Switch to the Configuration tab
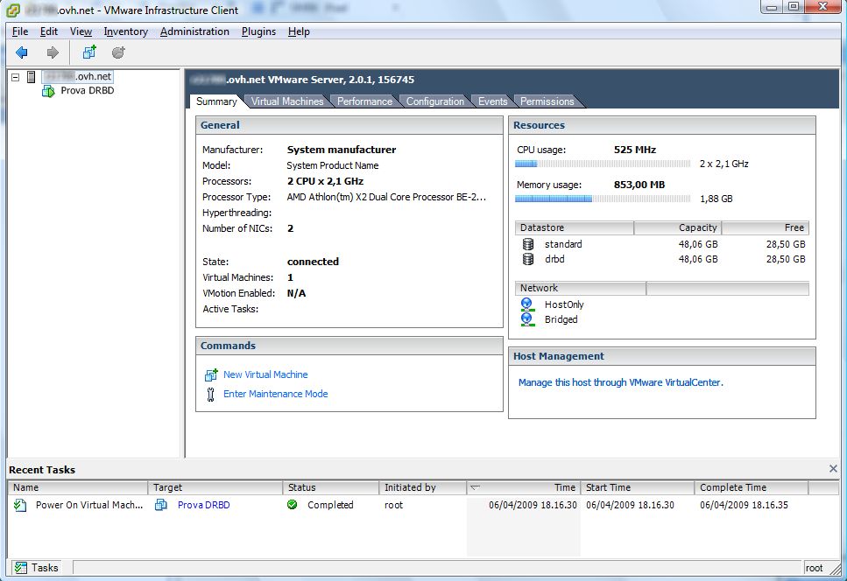This screenshot has width=847, height=581. pyautogui.click(x=434, y=101)
